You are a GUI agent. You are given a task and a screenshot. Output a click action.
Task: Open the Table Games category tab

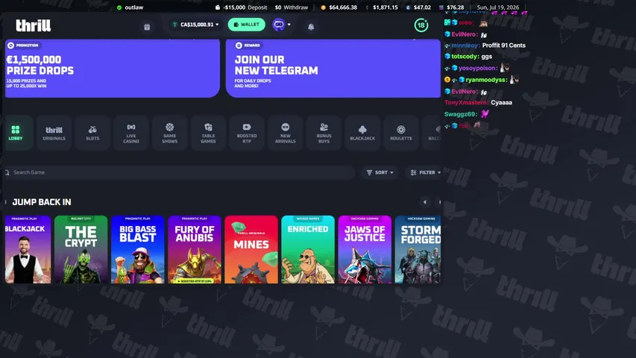coord(208,133)
